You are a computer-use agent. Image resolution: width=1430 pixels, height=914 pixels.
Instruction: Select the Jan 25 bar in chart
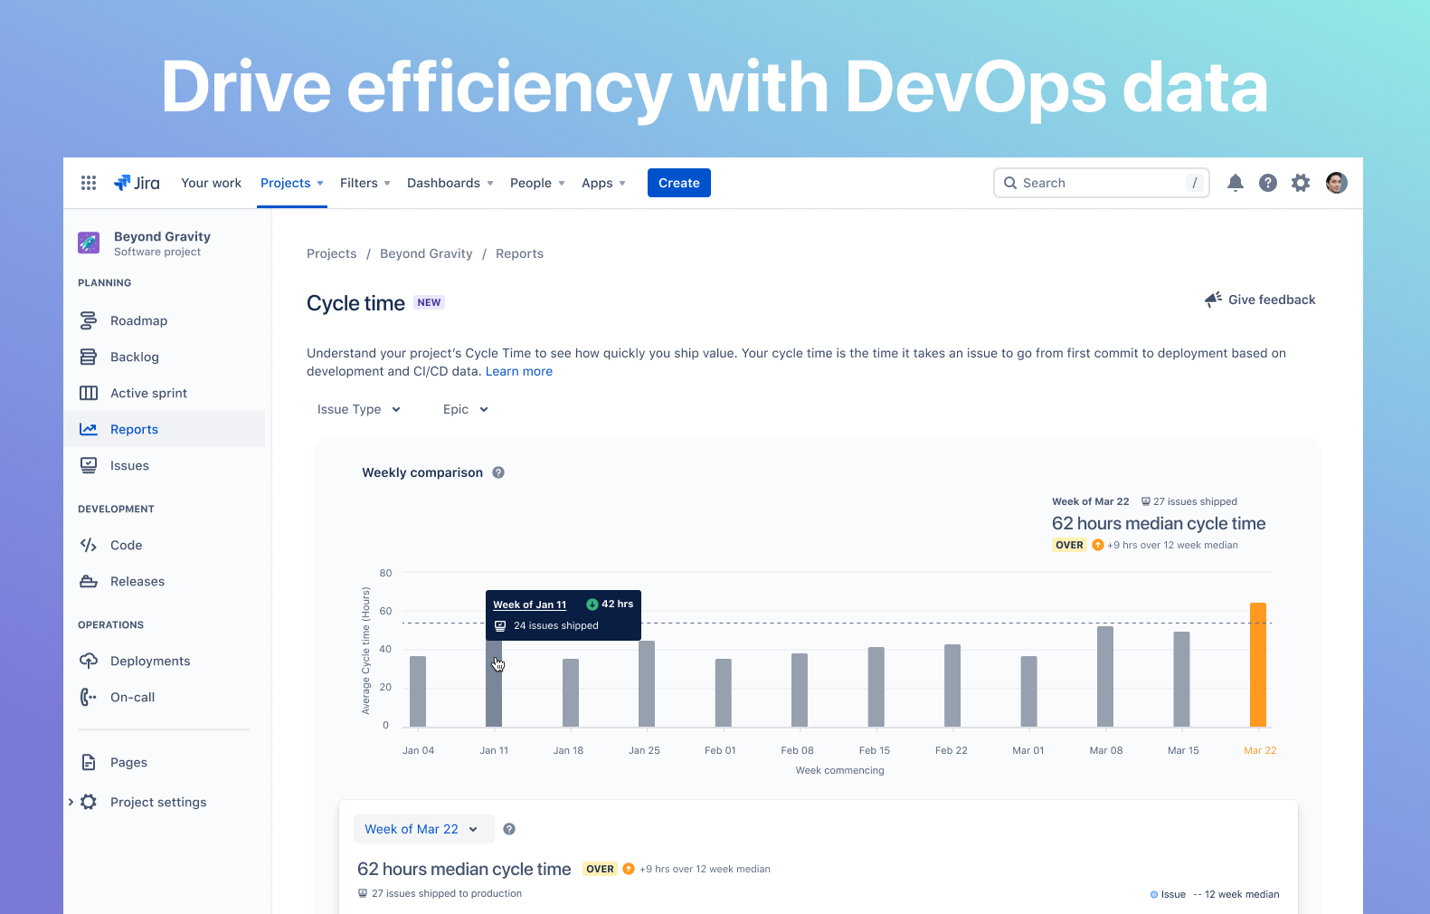647,684
